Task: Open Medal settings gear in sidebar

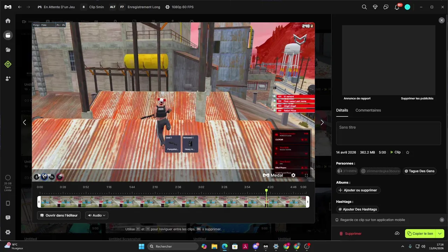Action: coord(8,232)
